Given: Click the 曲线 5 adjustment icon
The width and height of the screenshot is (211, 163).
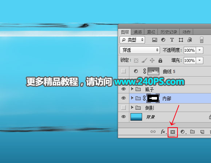Looking at the screenshot, I should pos(136,71).
